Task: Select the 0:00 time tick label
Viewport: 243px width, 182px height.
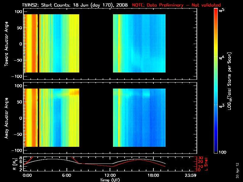Action: tap(27, 176)
